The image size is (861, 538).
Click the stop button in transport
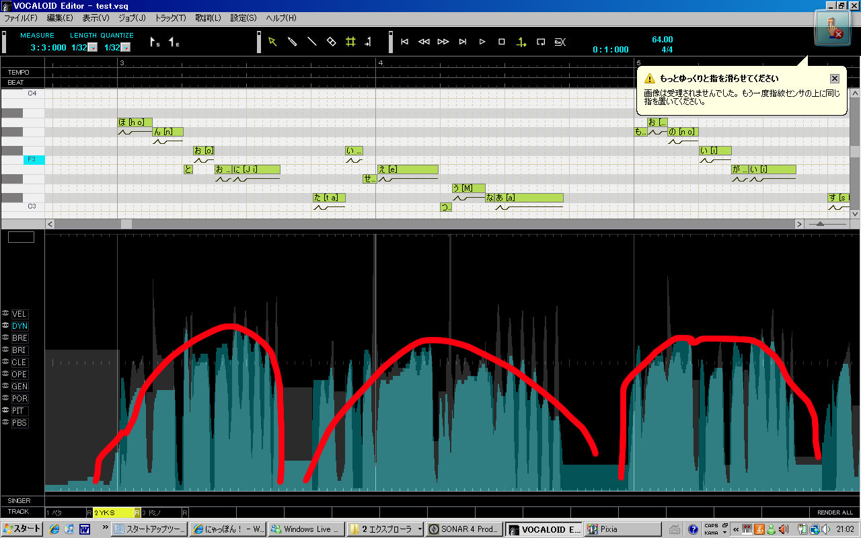point(502,42)
